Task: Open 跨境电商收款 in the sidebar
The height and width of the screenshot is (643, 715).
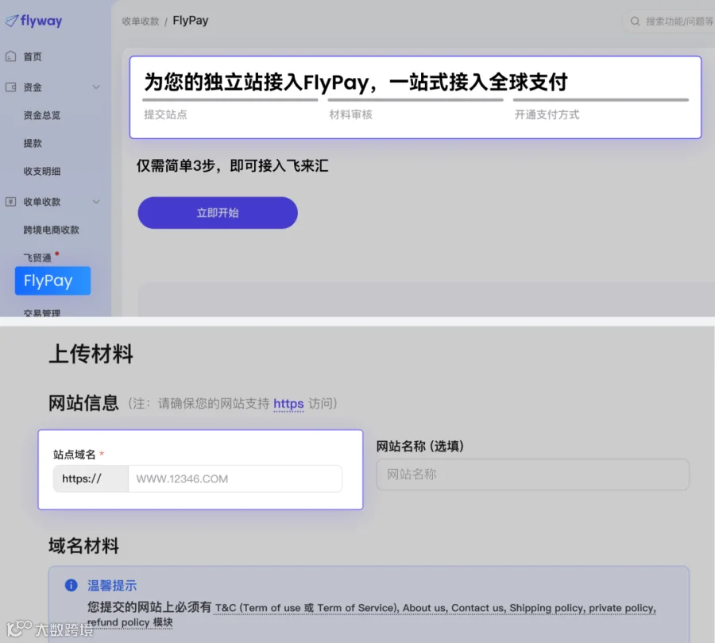Action: coord(51,230)
